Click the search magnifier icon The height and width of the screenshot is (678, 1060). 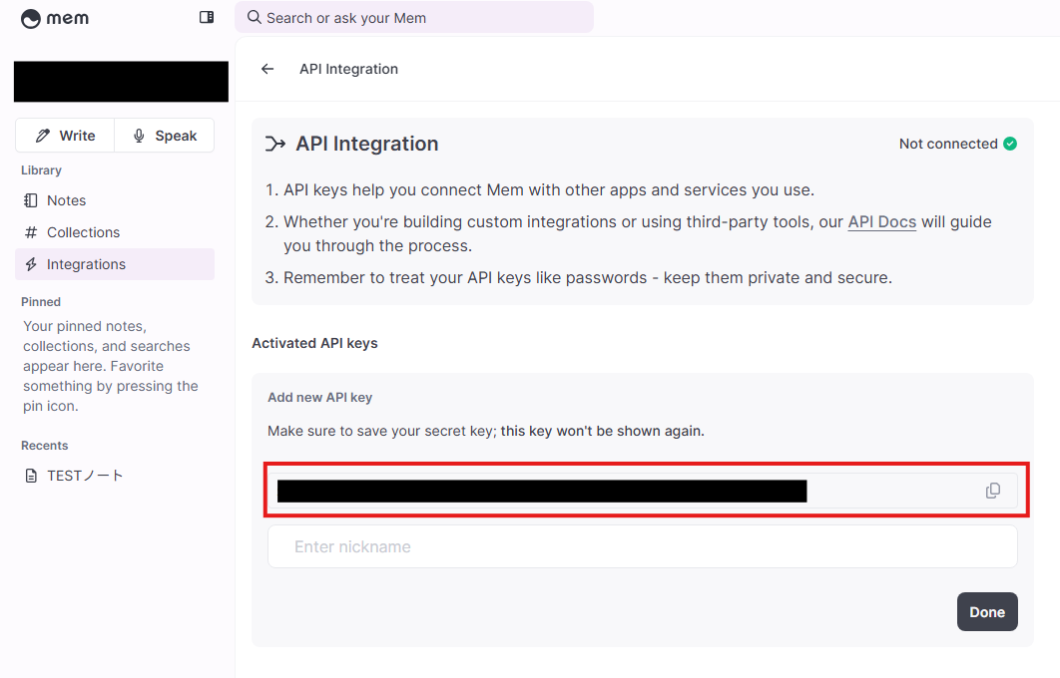[x=255, y=18]
